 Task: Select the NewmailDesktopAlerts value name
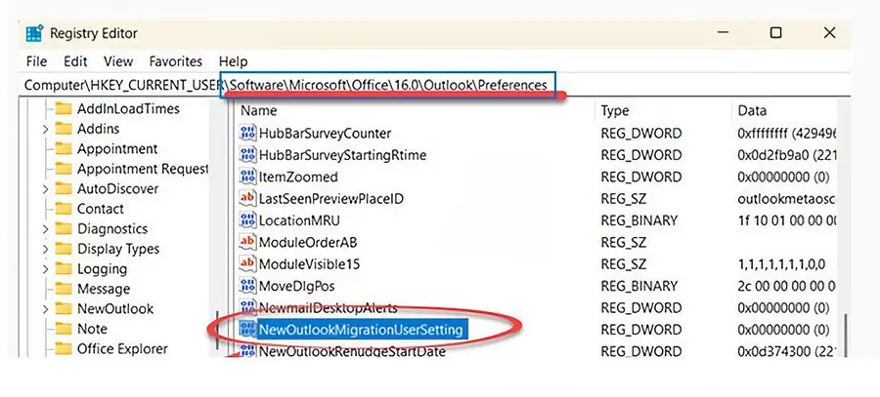point(328,307)
